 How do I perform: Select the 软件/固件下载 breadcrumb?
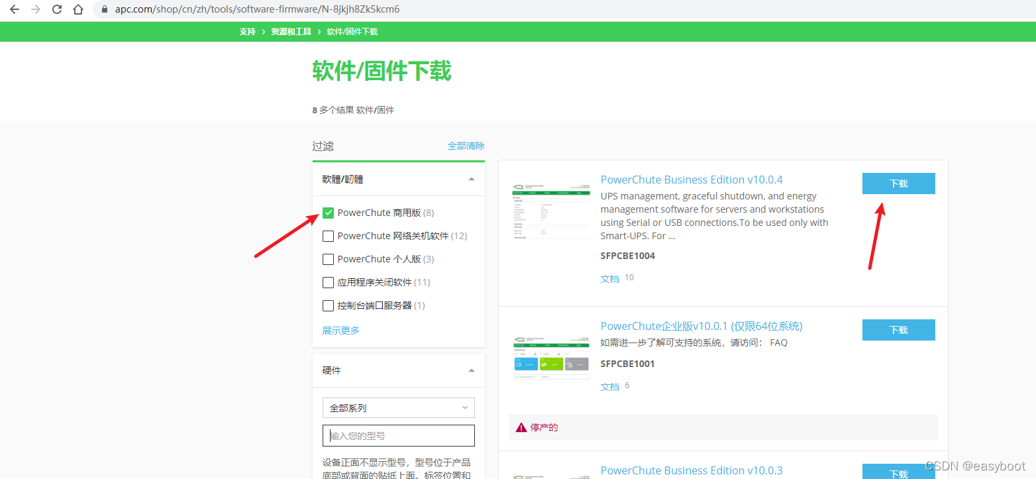[x=352, y=31]
